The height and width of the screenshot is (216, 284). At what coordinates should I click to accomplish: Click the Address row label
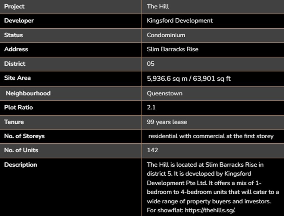(16, 49)
